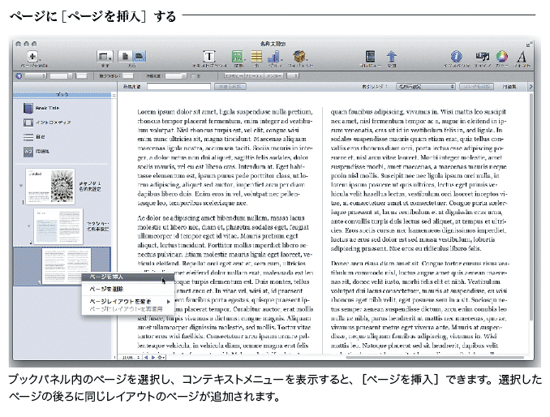Open the wrap style dropdown
The image size is (550, 417).
(x=176, y=75)
